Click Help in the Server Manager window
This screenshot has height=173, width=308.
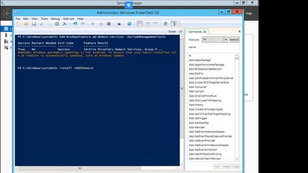tap(249, 13)
